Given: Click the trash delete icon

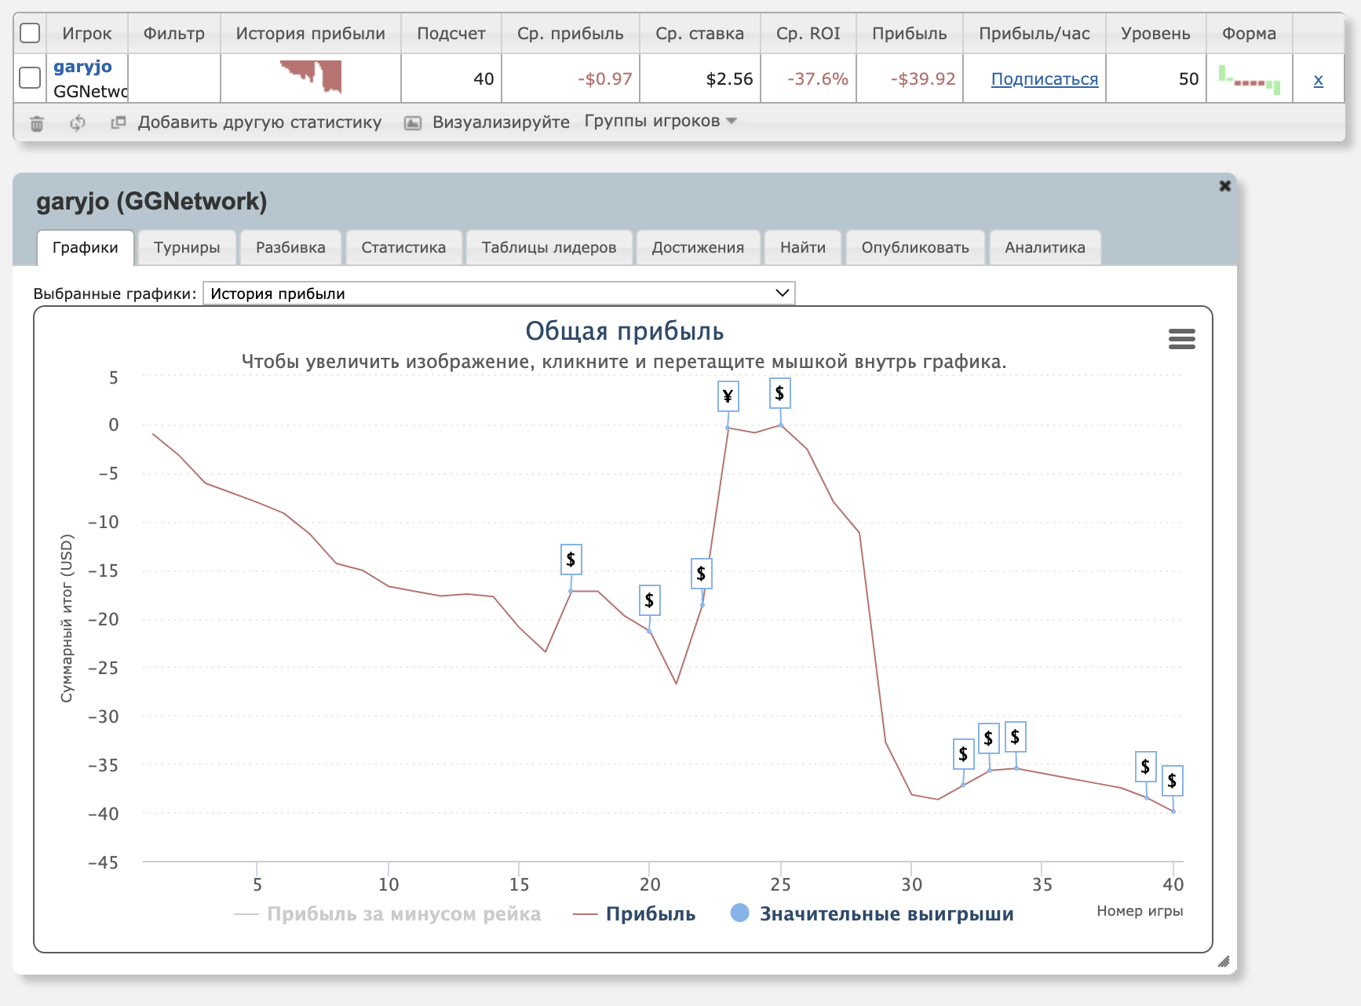Looking at the screenshot, I should click(x=37, y=123).
